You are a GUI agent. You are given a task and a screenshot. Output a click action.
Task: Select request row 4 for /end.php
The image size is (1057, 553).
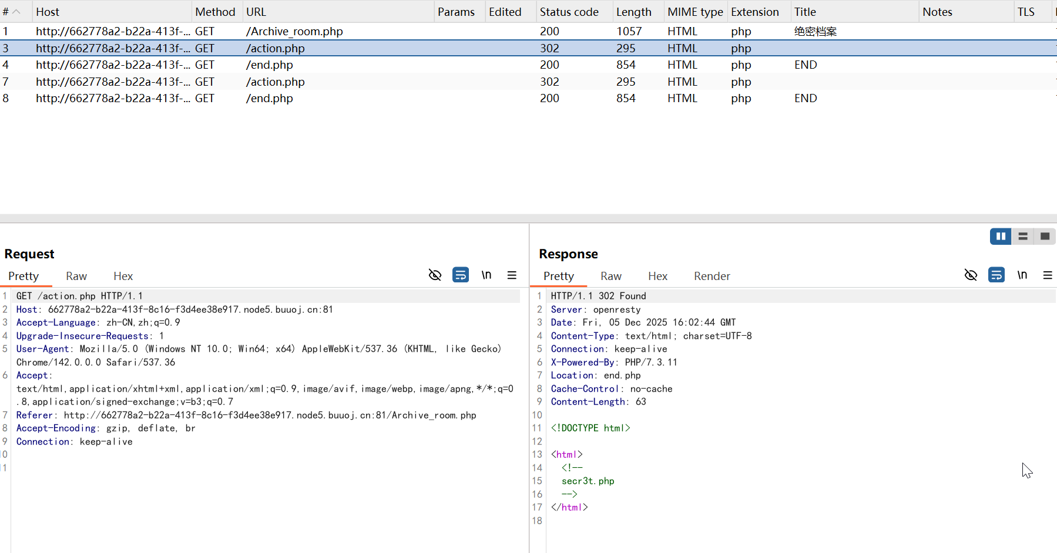[x=269, y=65]
